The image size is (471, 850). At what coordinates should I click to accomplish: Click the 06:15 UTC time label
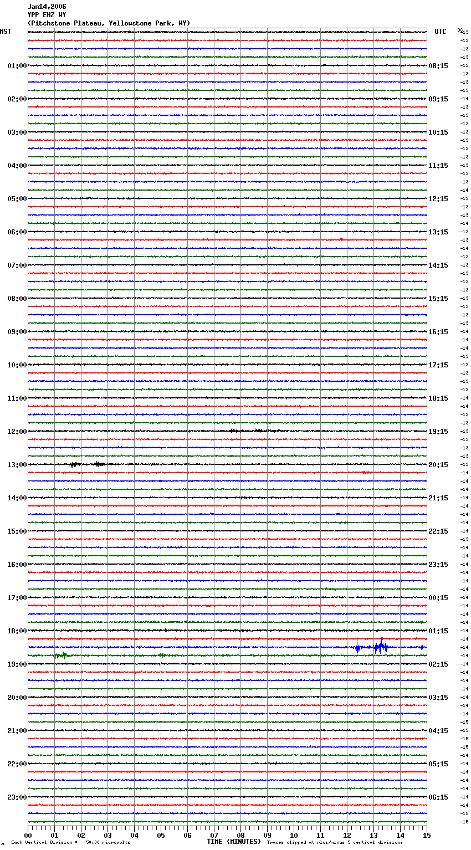coord(438,797)
